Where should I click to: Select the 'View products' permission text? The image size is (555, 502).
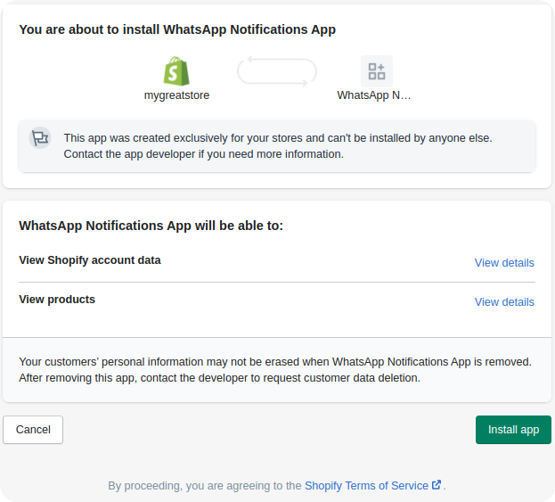pos(57,300)
